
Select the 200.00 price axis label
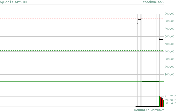coord(169,67)
